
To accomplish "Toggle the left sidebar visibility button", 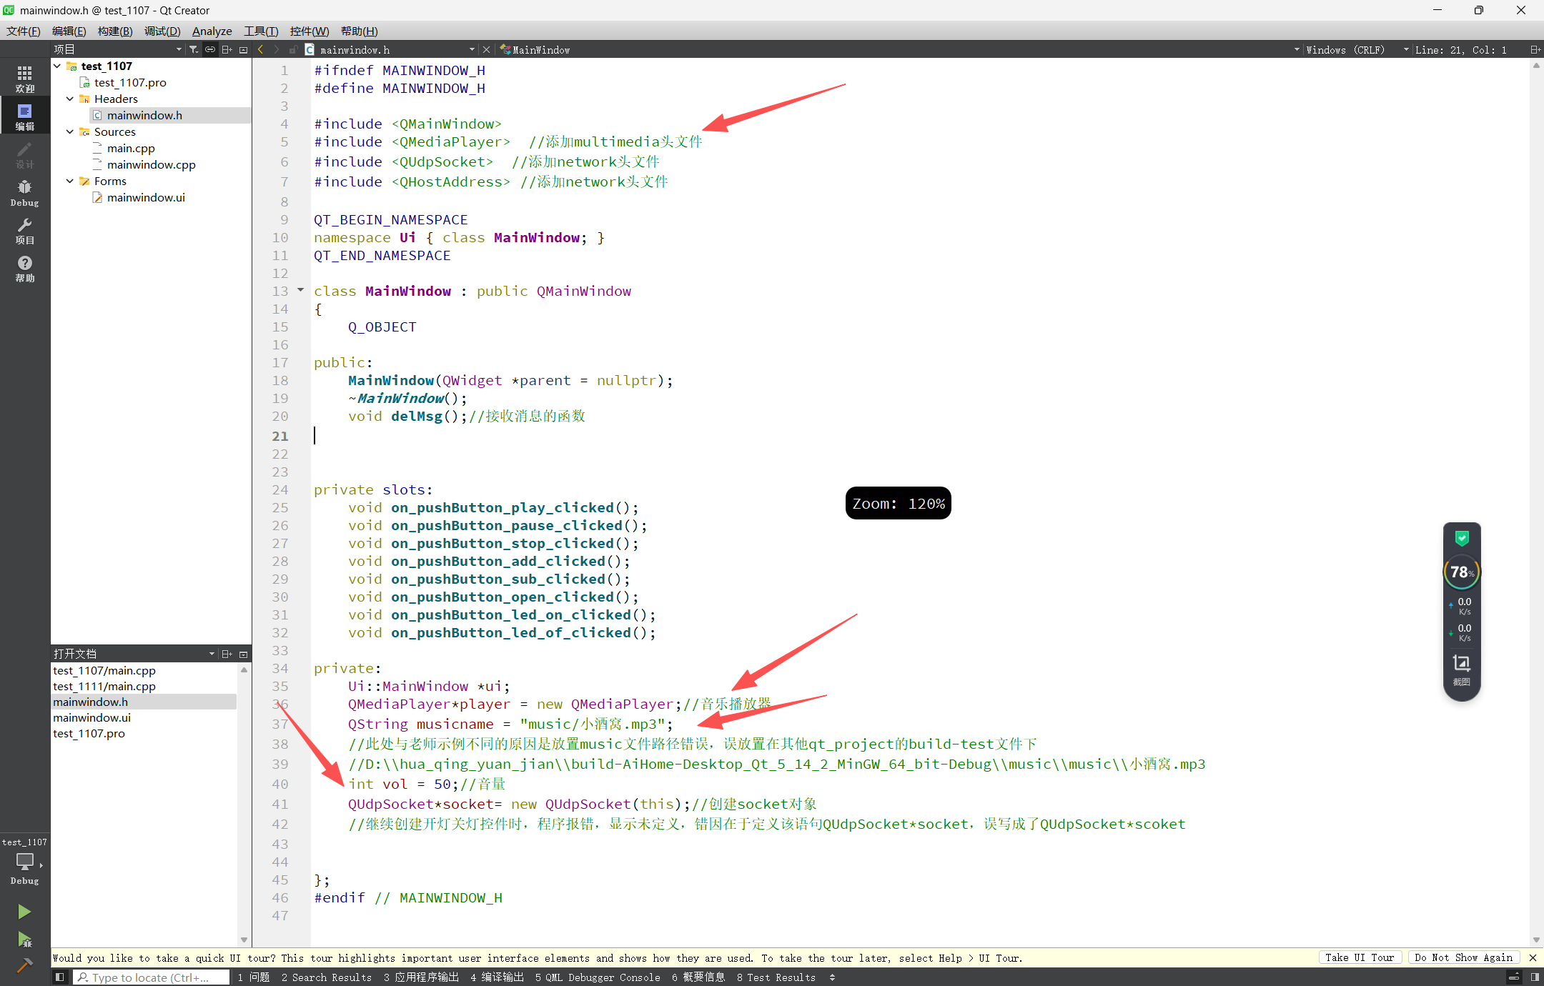I will [x=60, y=977].
